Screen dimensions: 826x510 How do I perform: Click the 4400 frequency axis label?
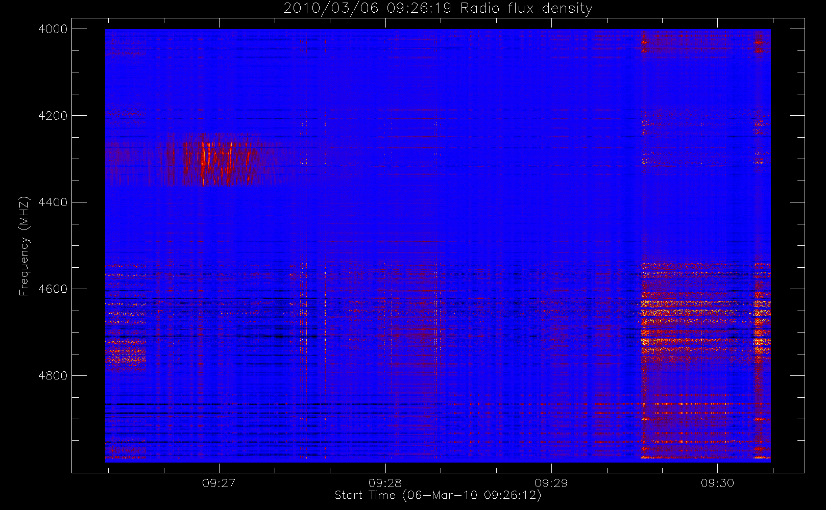click(x=53, y=202)
